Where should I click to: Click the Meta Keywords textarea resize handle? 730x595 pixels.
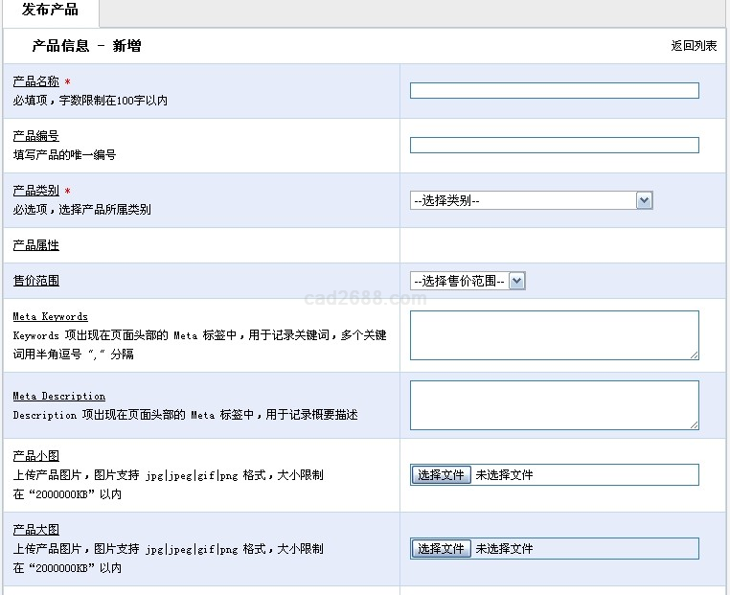(x=694, y=355)
